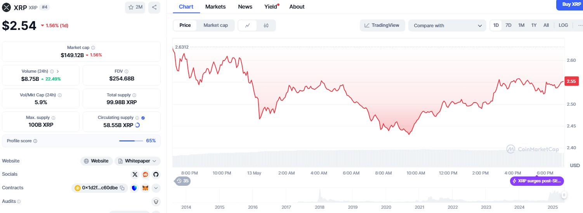Switch to the Markets tab
Viewport: 583px width, 213px height.
tap(215, 7)
